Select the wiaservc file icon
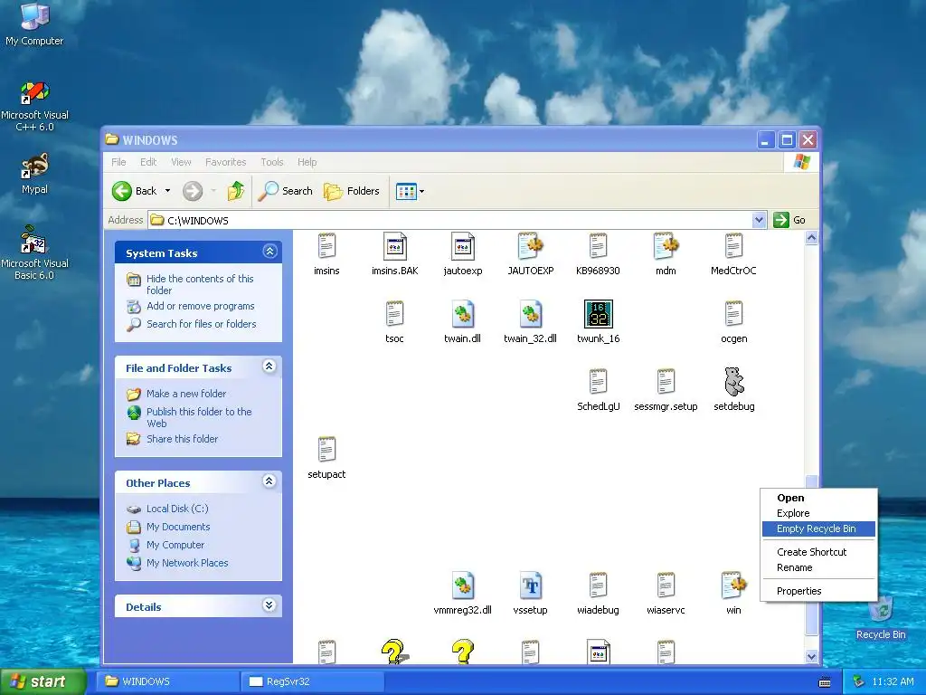926x695 pixels. [666, 586]
